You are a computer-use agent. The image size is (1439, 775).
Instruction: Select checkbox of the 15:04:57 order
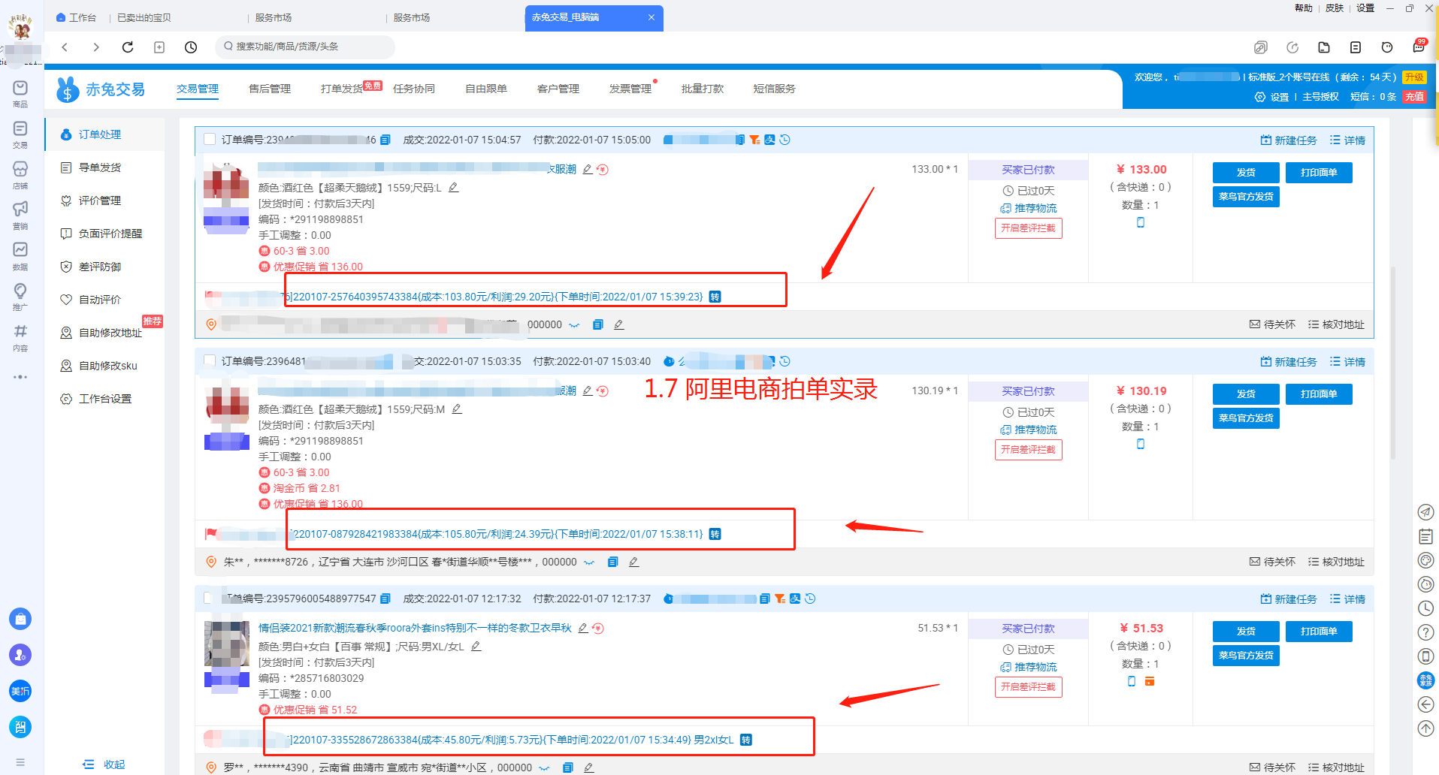(210, 140)
